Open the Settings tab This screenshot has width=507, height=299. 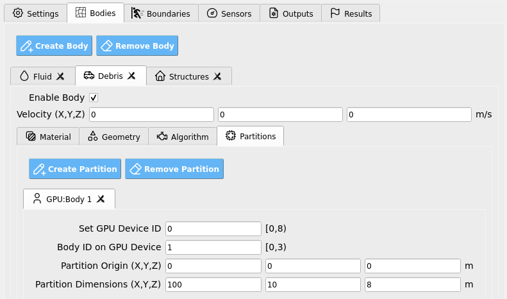click(x=35, y=13)
